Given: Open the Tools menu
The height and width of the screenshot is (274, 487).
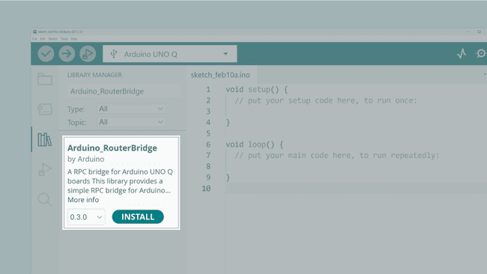Looking at the screenshot, I should tap(64, 39).
